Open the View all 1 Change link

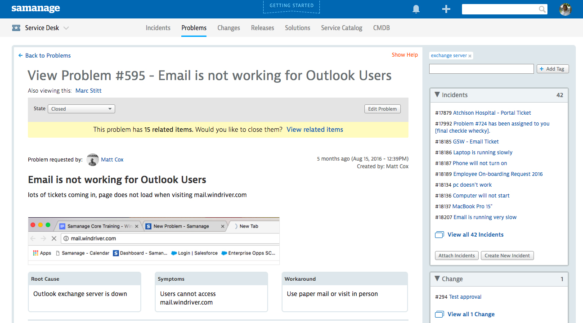pos(471,314)
